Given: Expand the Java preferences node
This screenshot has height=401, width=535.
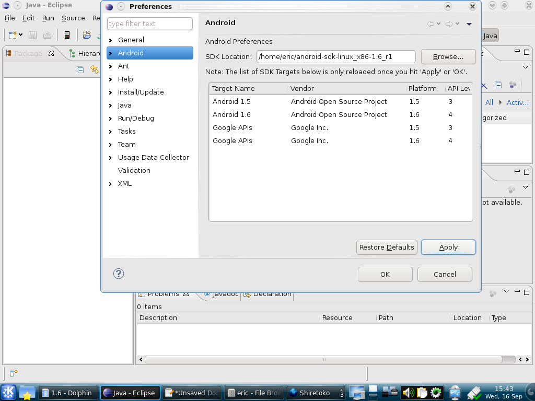Looking at the screenshot, I should [110, 105].
